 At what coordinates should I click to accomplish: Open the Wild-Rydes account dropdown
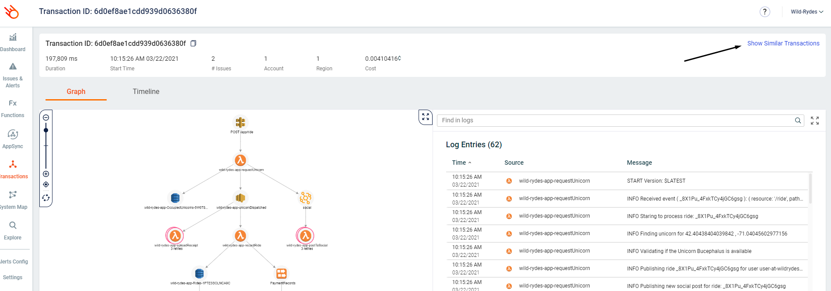807,12
